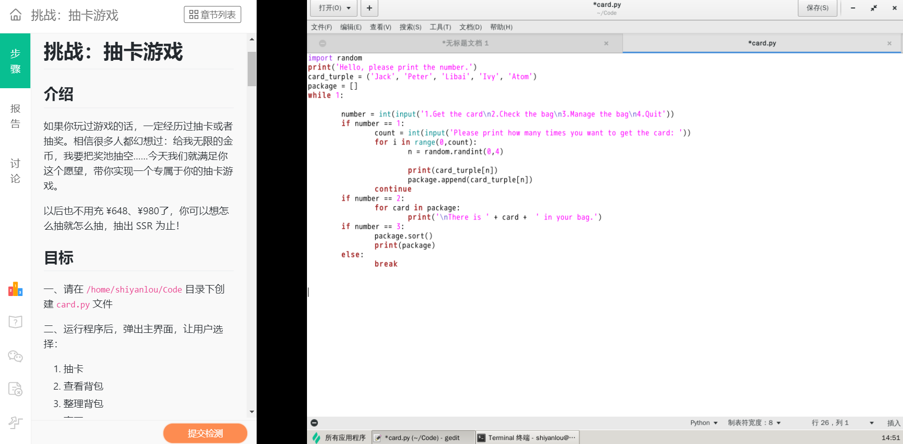
Task: Open the 报告 report sidebar tab
Action: (15, 116)
